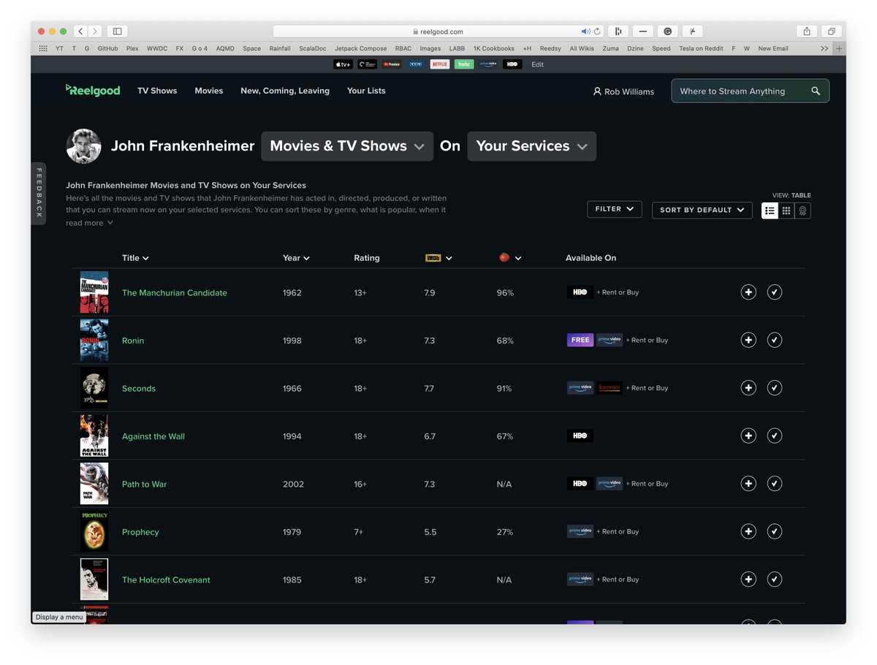877x665 pixels.
Task: Click the search magnifier icon
Action: pos(816,91)
